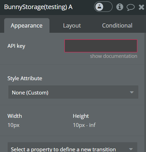Focus the API key input field
The image size is (146, 152).
(x=101, y=46)
